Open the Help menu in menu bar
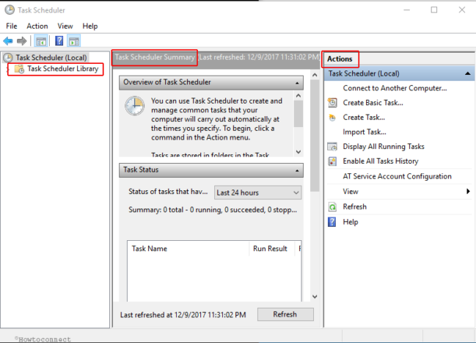476x343 pixels. point(90,26)
